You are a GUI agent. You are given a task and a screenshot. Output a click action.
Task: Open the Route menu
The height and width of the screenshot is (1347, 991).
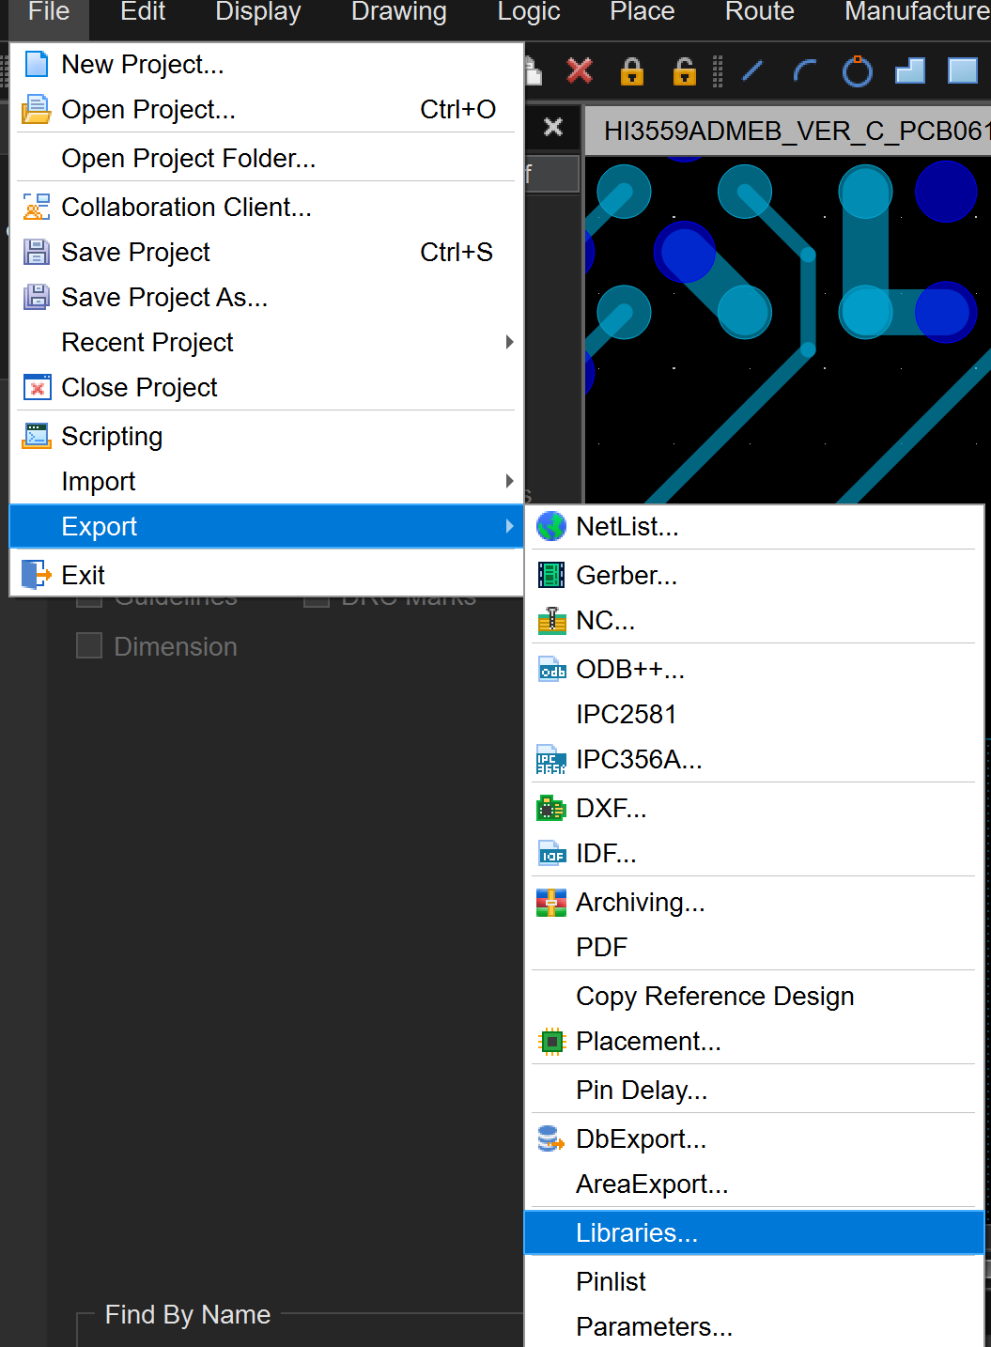tap(759, 13)
